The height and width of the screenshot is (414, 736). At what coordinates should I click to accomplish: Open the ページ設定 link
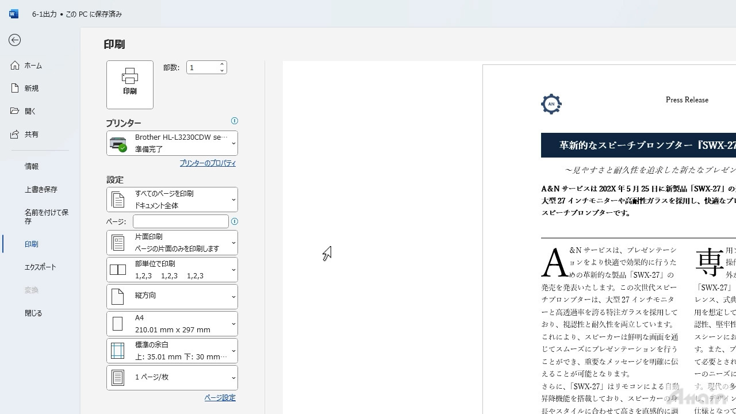click(220, 398)
